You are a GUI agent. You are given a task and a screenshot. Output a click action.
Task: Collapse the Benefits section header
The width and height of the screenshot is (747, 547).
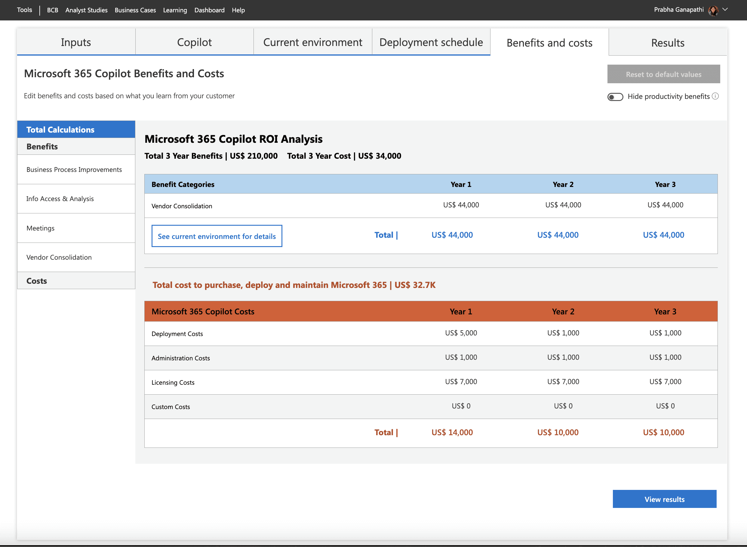[76, 146]
